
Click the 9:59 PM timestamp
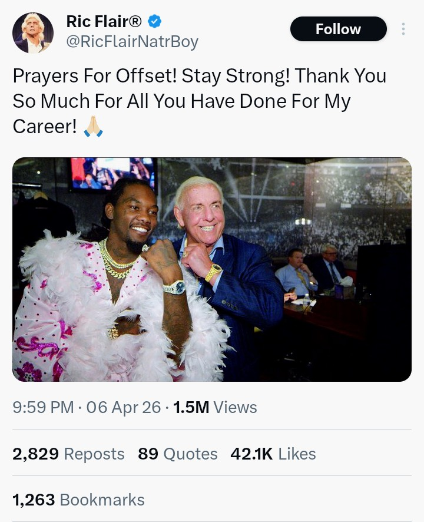click(x=43, y=407)
